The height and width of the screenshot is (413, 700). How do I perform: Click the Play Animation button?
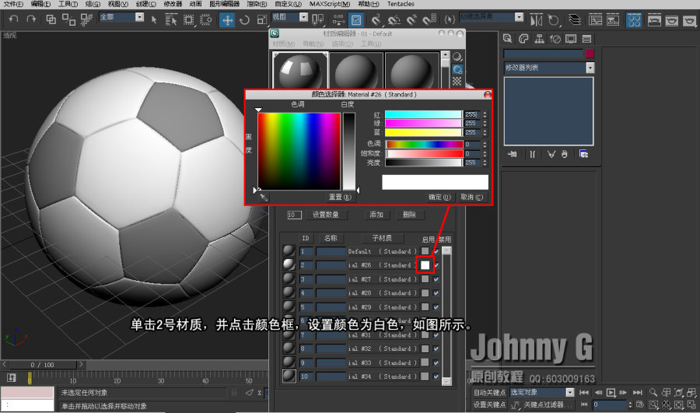pos(611,393)
